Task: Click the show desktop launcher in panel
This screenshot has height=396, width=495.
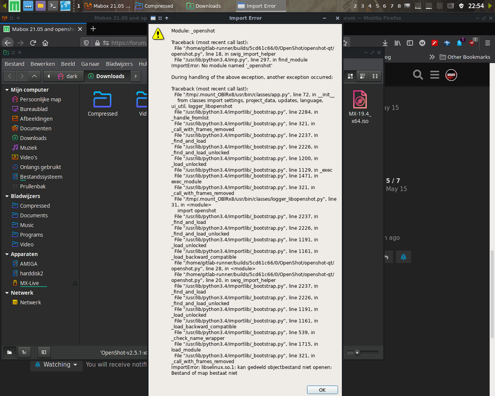Action: point(28,5)
